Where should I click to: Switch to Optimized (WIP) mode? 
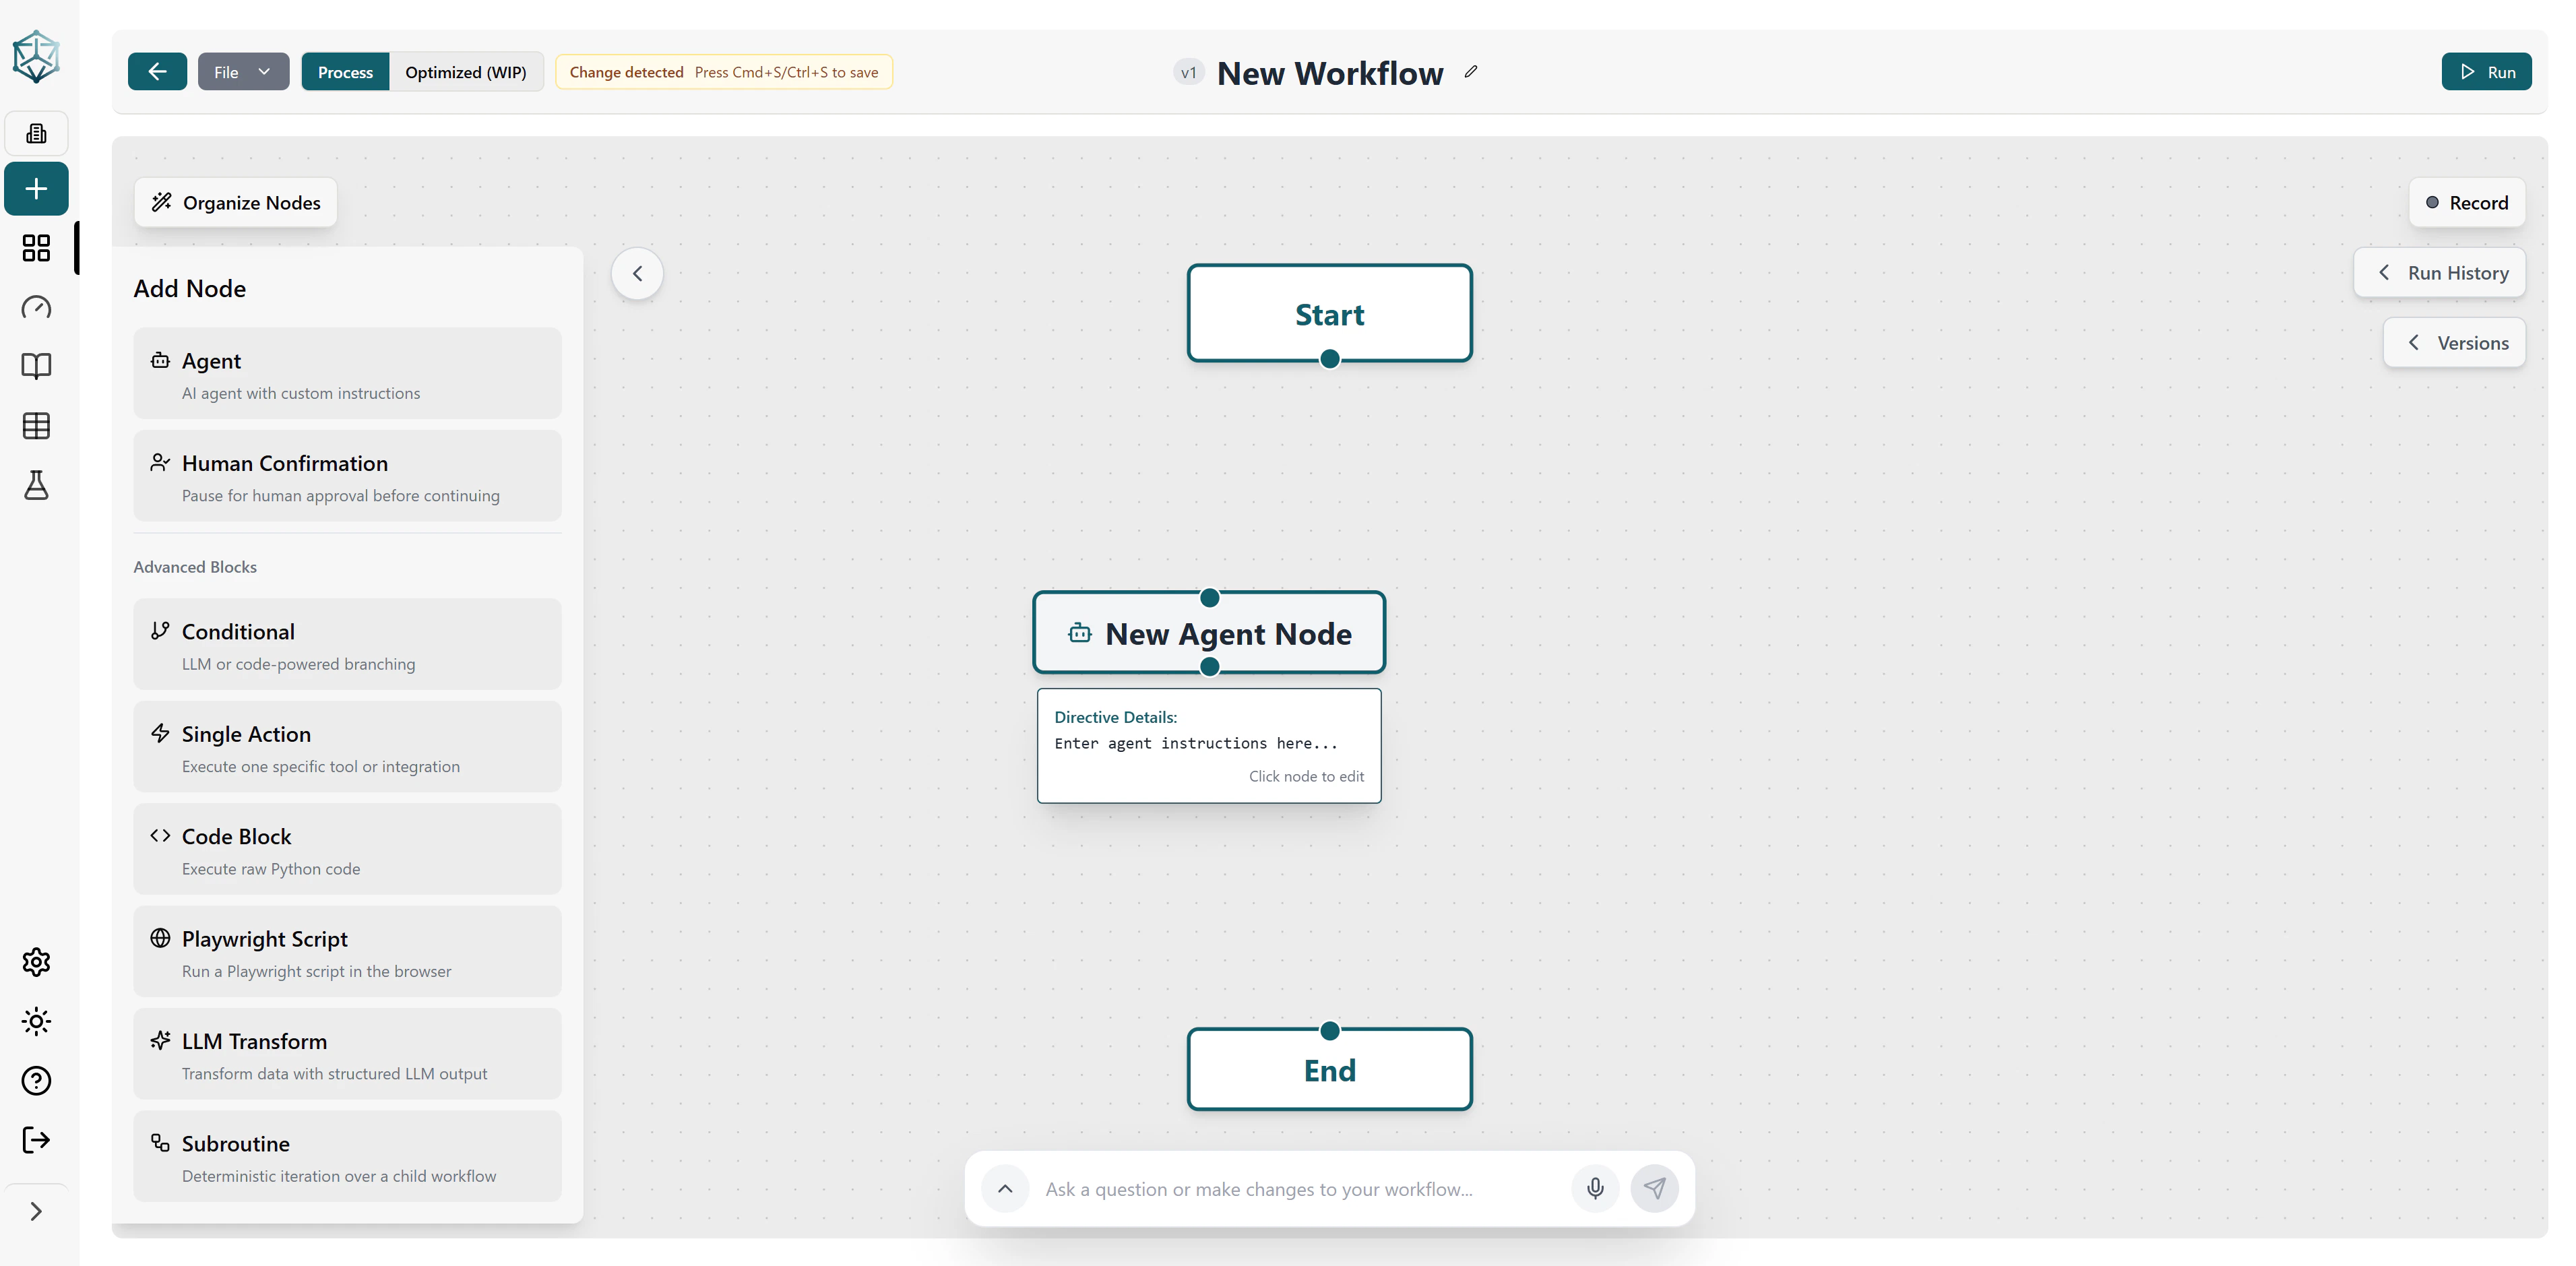(466, 71)
